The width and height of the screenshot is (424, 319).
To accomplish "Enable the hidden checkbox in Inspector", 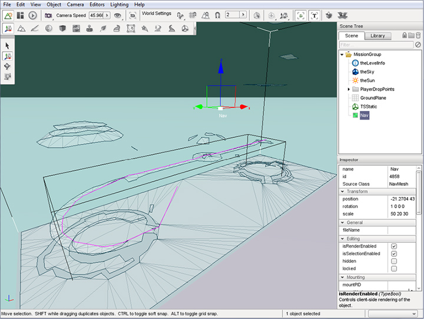I will (x=393, y=261).
